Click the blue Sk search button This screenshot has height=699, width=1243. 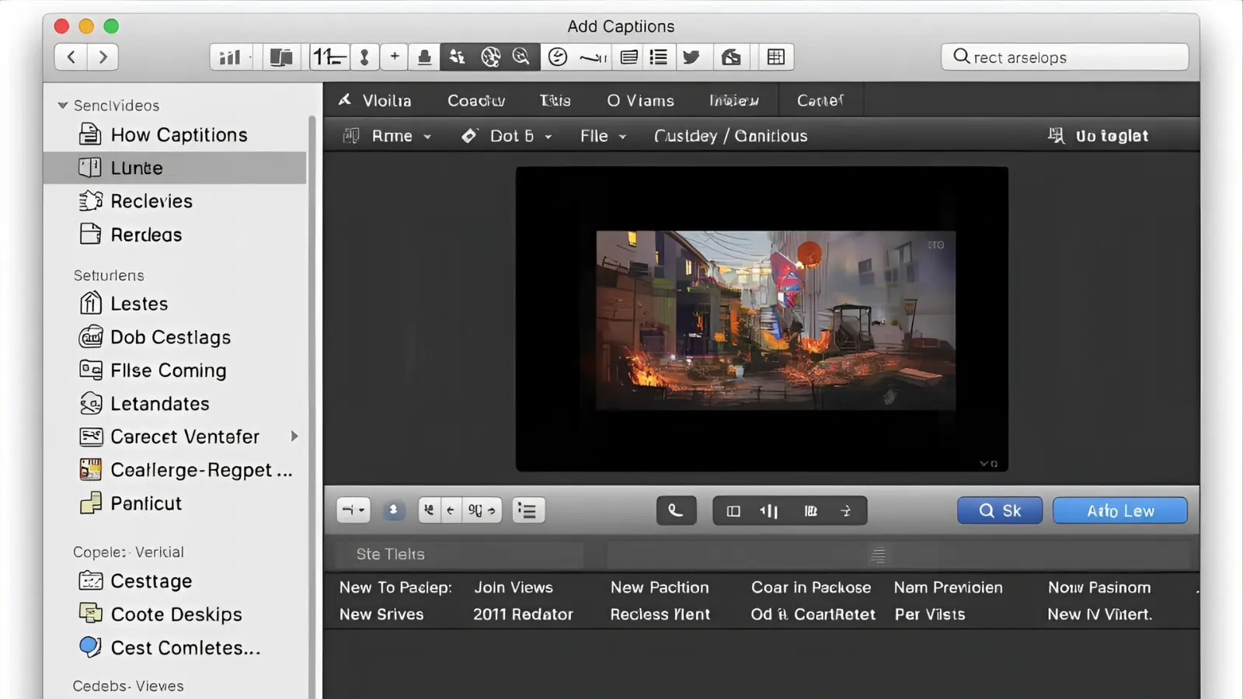tap(999, 511)
